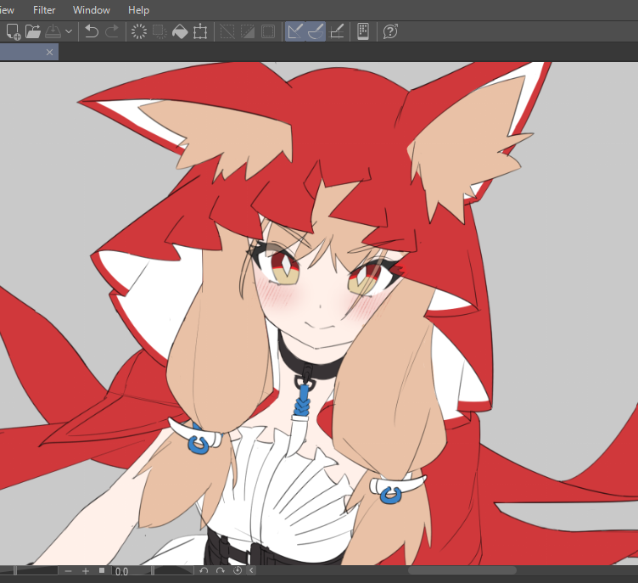Close the open canvas tab
This screenshot has width=638, height=583.
pyautogui.click(x=50, y=52)
